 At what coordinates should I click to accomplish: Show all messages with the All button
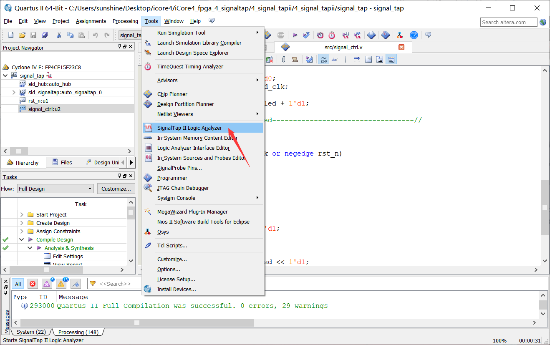(x=18, y=284)
